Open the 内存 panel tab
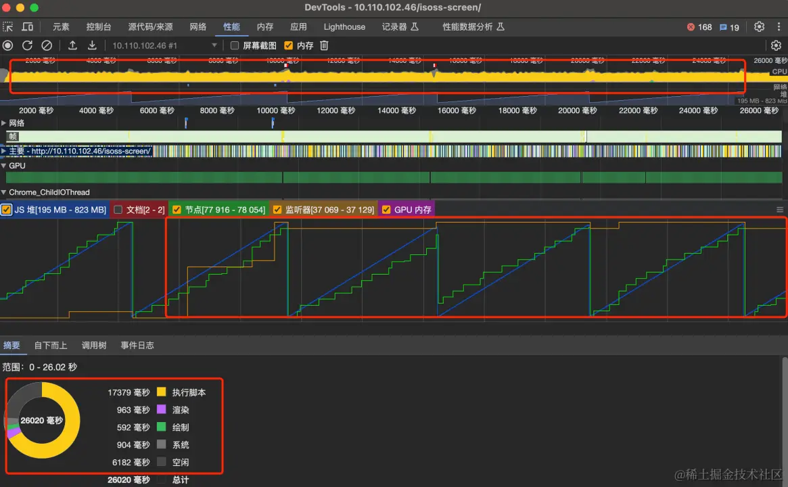Image resolution: width=788 pixels, height=487 pixels. point(265,26)
